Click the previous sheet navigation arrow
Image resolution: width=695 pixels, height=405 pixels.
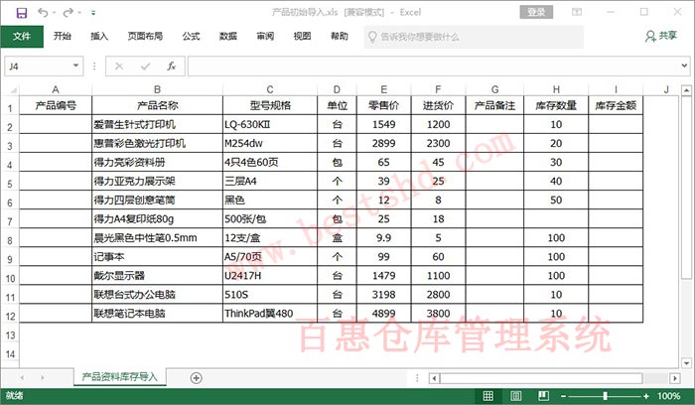[22, 378]
